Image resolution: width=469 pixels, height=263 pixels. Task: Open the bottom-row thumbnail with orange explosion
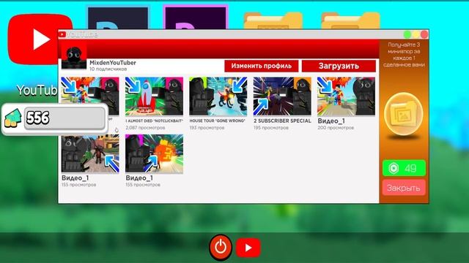[154, 153]
